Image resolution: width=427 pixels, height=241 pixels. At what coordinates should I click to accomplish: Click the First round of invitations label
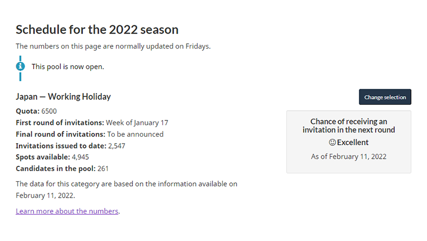(x=60, y=123)
